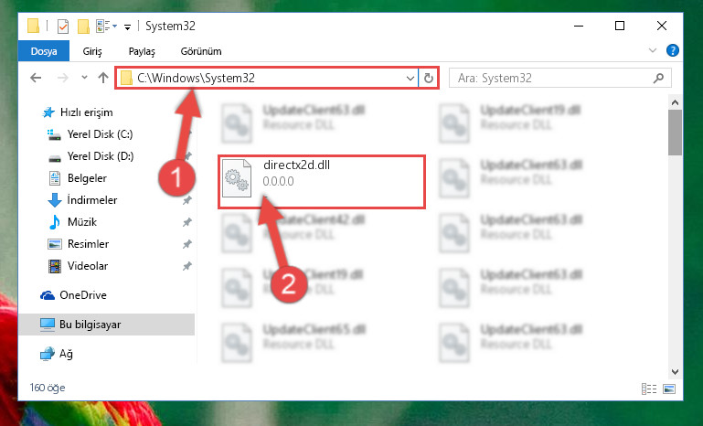Screen dimensions: 703x426
Task: Click the Properties checkmark quick access icon
Action: tap(63, 27)
